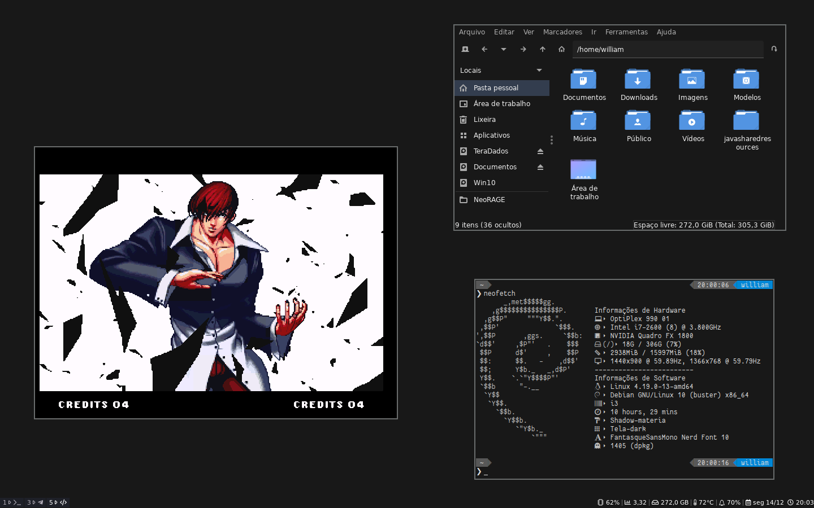Image resolution: width=814 pixels, height=508 pixels.
Task: Click the new tab icon in toolbar
Action: [465, 49]
